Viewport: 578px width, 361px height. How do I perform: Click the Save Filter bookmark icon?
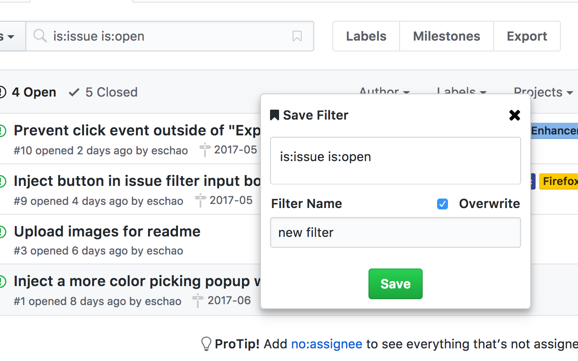[x=274, y=116]
